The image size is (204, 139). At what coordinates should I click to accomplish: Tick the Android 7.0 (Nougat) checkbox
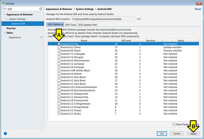(x=59, y=57)
